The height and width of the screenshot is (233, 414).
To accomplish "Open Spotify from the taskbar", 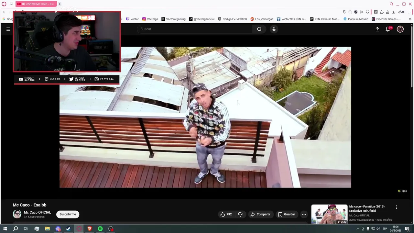I will [x=100, y=229].
